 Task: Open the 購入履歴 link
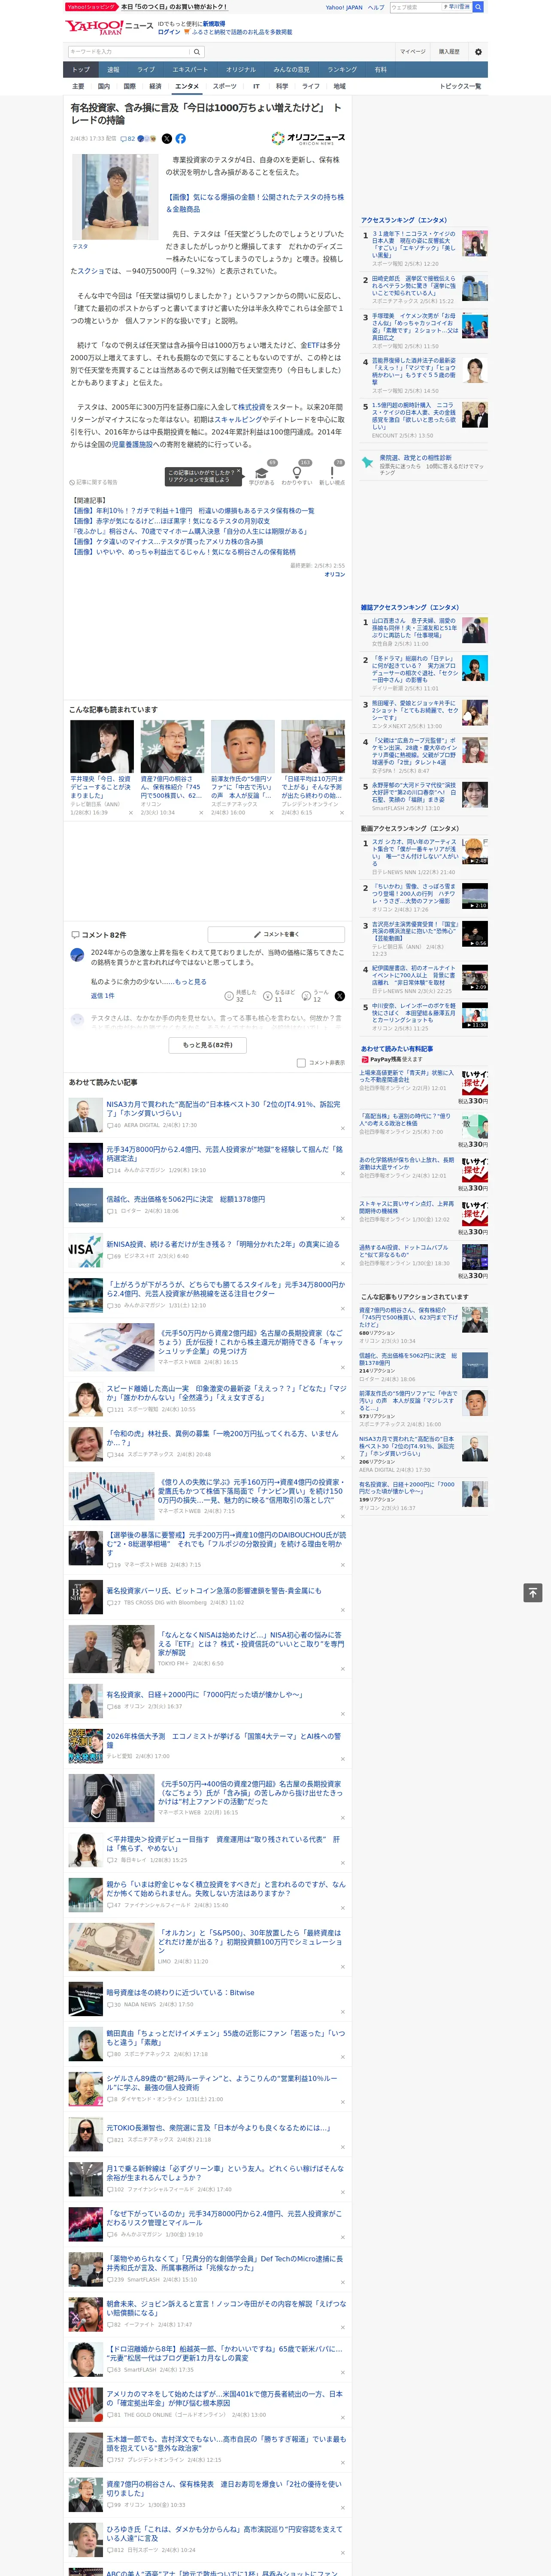449,52
